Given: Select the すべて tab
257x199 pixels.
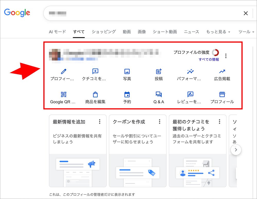Looking at the screenshot, I should (x=79, y=32).
